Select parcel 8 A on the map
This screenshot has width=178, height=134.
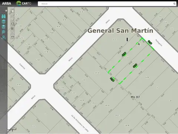click(64, 20)
